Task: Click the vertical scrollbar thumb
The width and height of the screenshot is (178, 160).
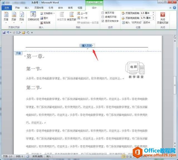Action: click(x=175, y=85)
